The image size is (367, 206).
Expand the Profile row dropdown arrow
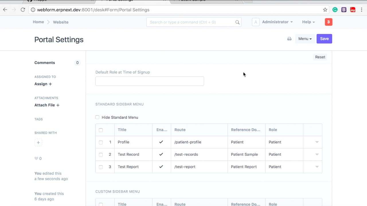317,142
